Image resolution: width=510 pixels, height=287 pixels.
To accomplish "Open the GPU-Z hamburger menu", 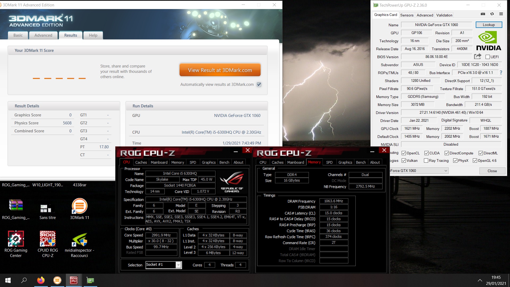I will coord(501,14).
